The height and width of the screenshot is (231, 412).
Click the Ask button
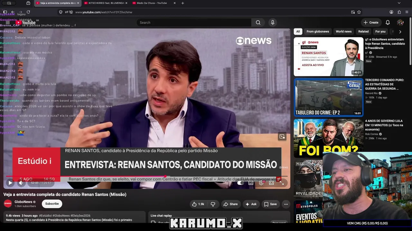click(x=251, y=204)
